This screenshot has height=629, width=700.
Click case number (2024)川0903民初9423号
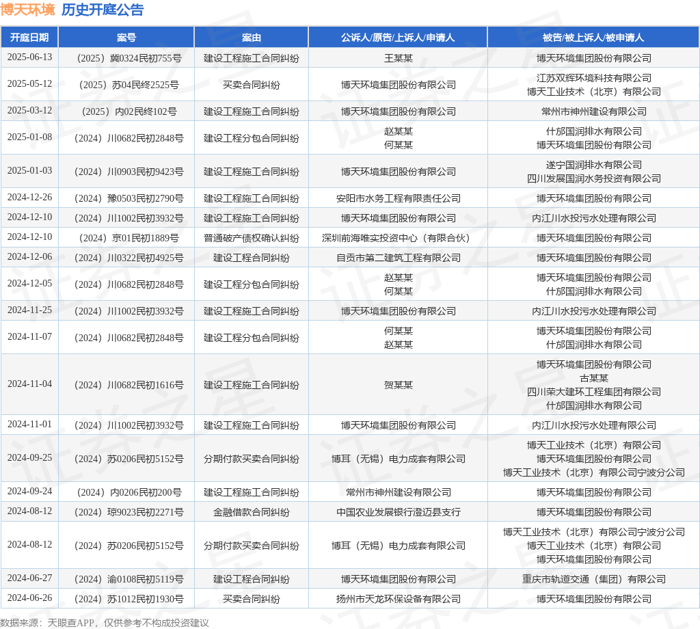129,172
